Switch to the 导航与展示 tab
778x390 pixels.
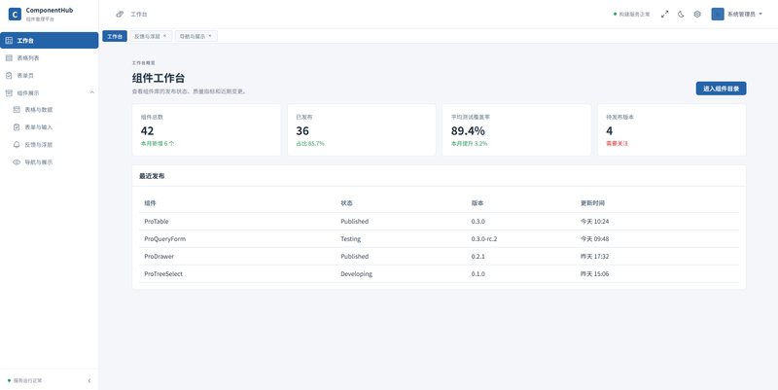coord(192,36)
